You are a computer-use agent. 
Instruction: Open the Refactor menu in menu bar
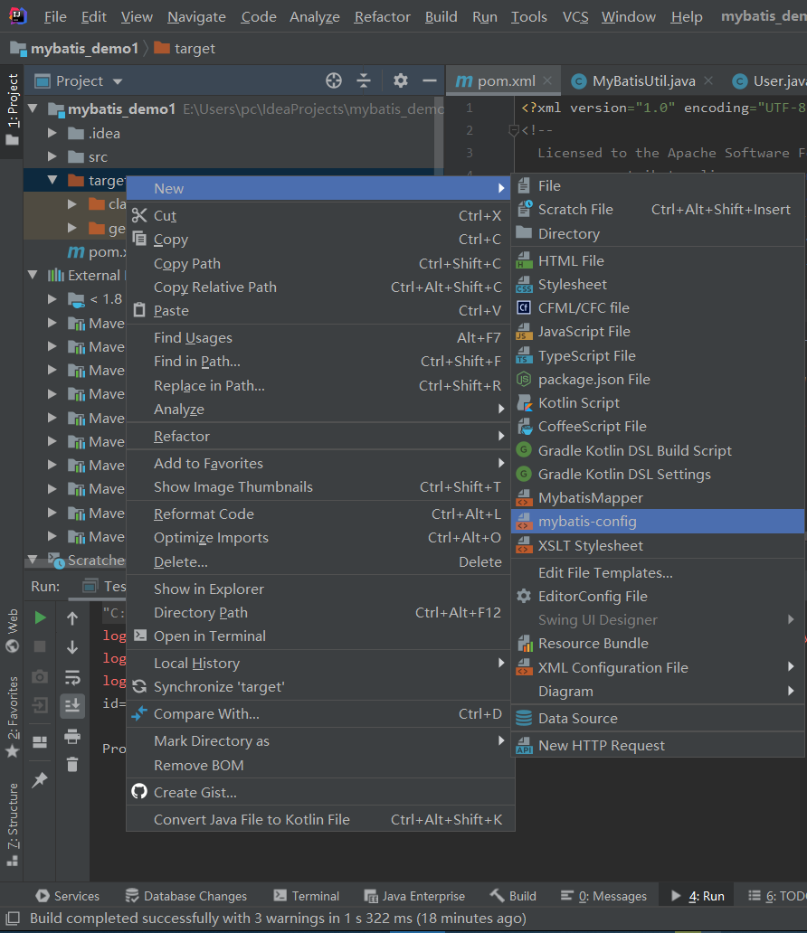(x=383, y=16)
